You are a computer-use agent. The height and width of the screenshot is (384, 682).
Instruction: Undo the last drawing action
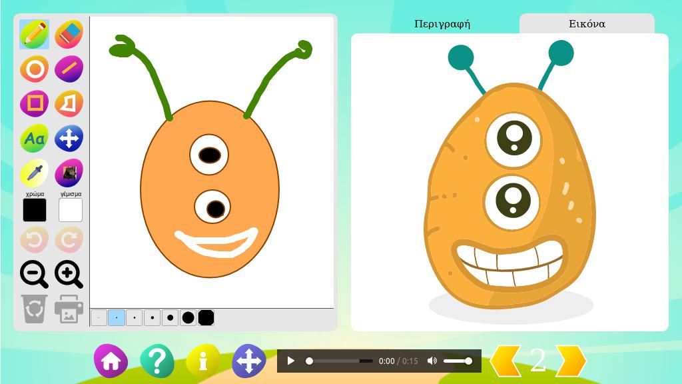click(34, 239)
